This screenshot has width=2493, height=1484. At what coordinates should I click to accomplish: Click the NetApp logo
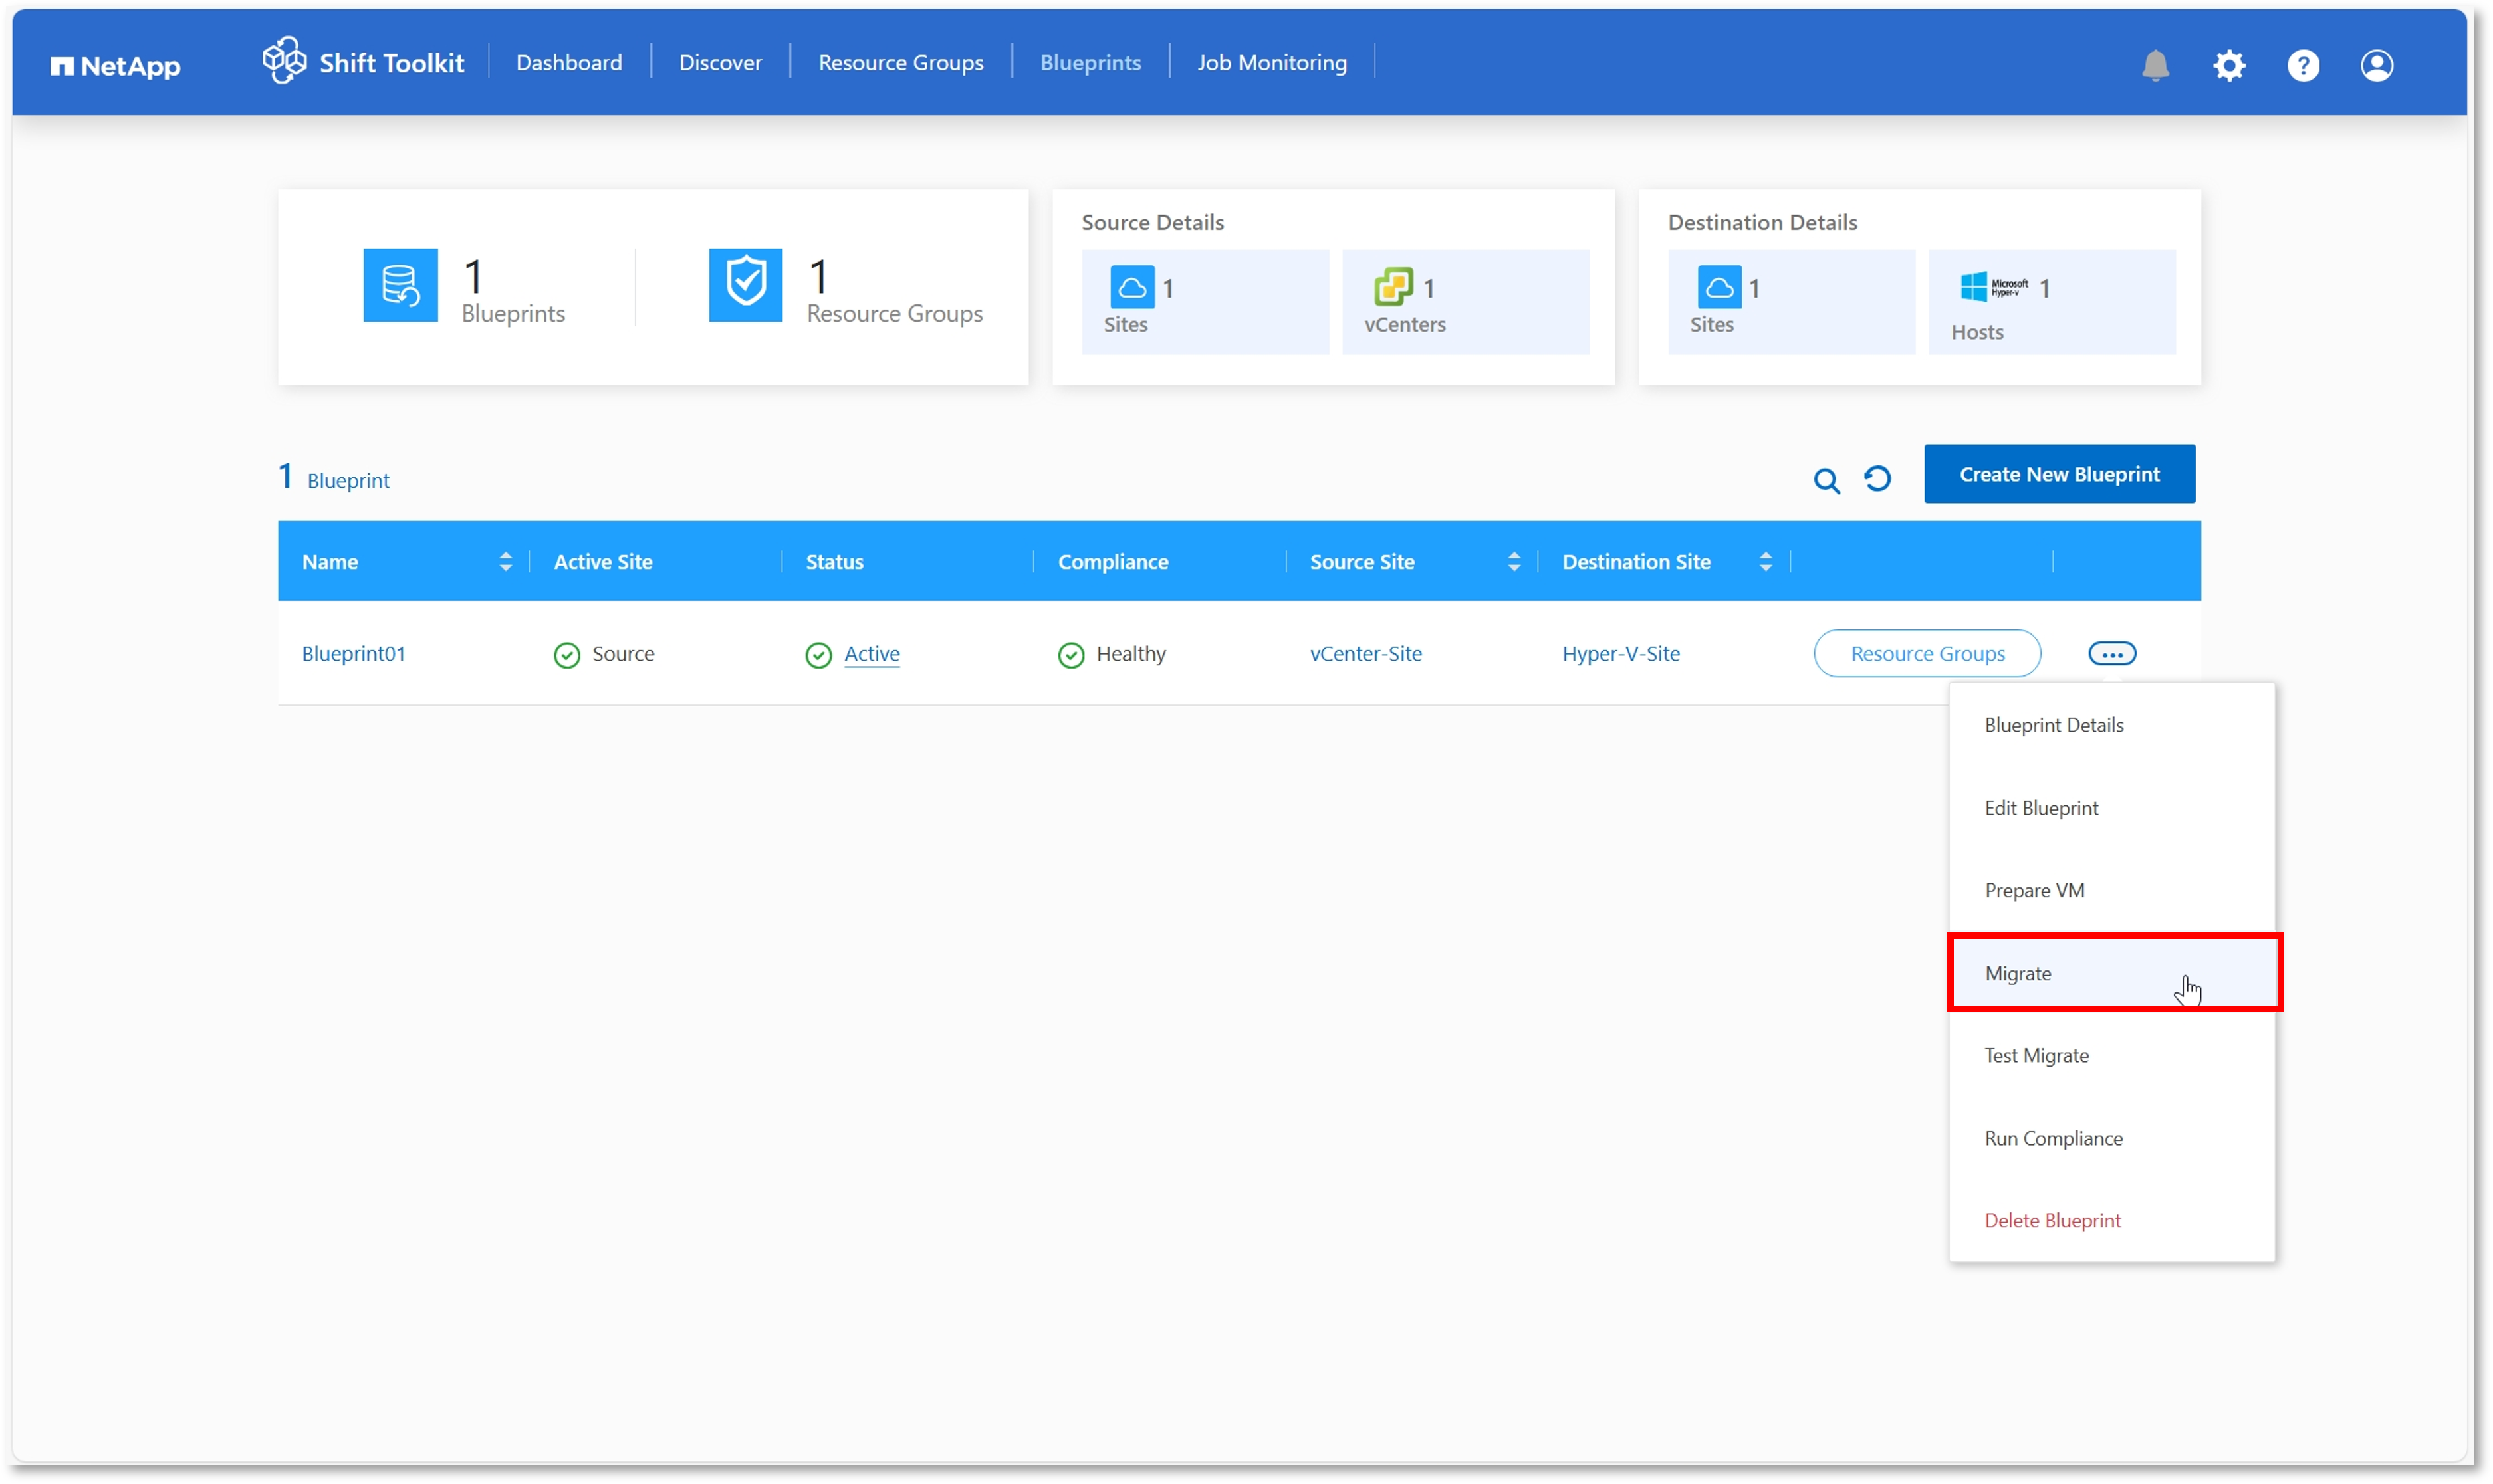(x=115, y=66)
